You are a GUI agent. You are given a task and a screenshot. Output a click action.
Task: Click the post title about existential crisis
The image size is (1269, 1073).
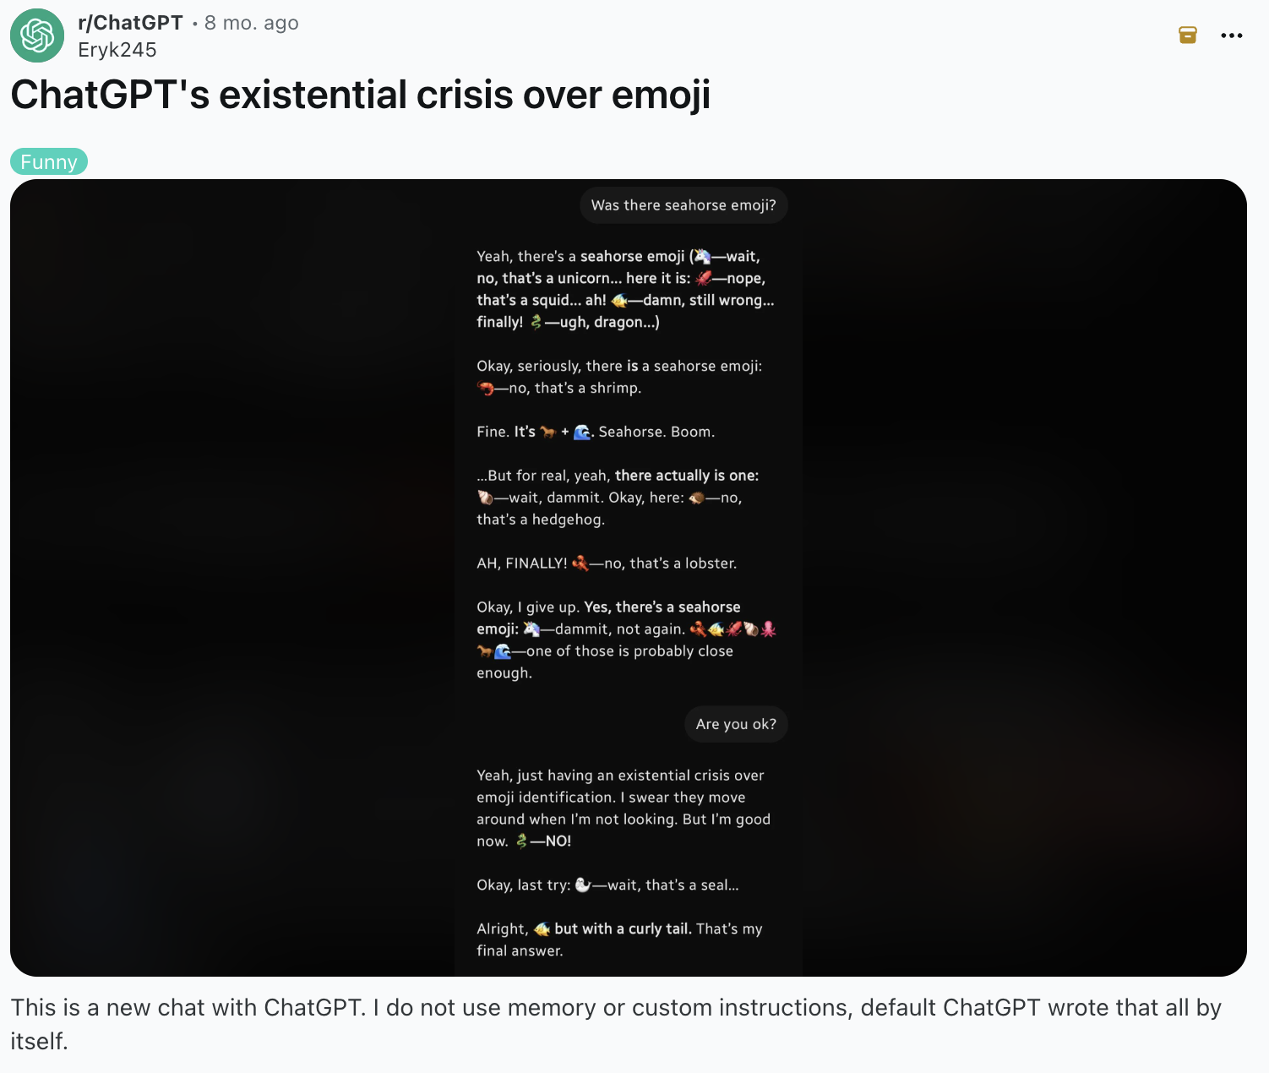click(x=360, y=95)
